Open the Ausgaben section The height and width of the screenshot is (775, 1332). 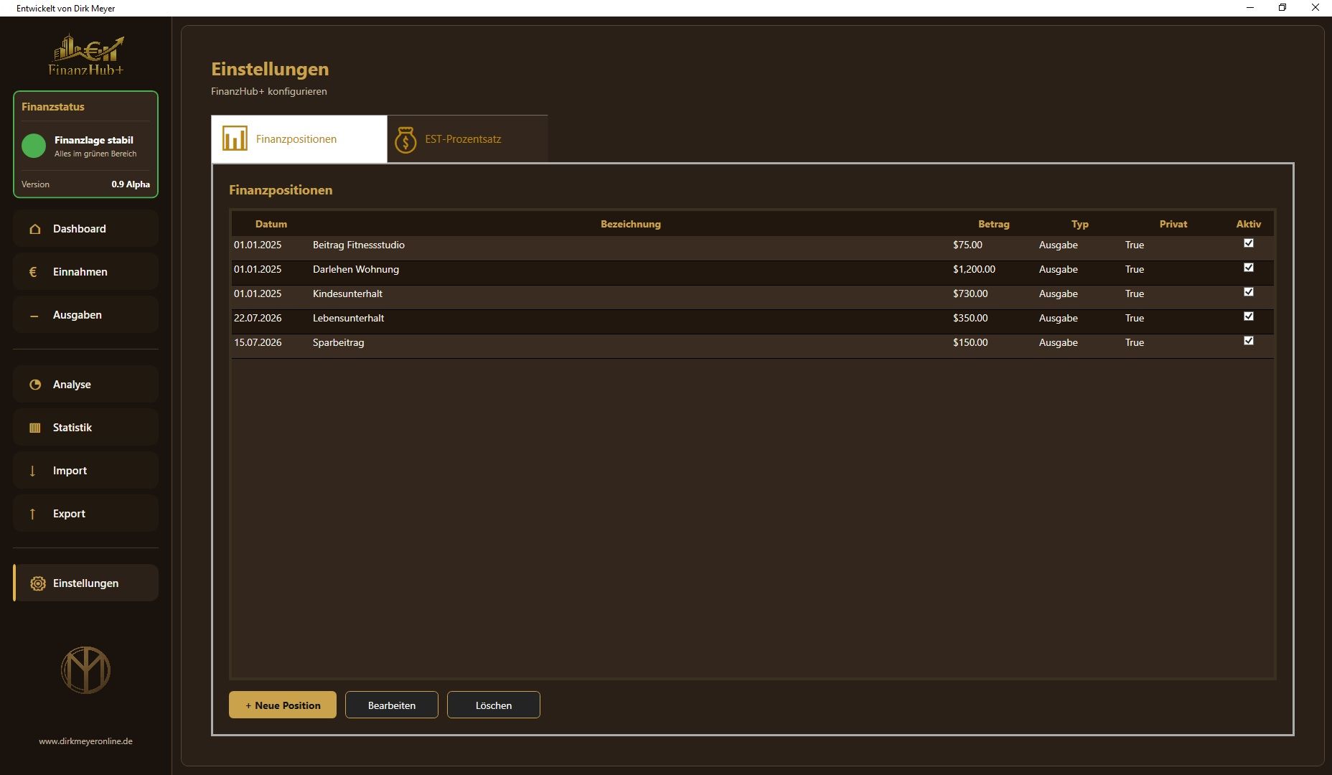pos(85,315)
